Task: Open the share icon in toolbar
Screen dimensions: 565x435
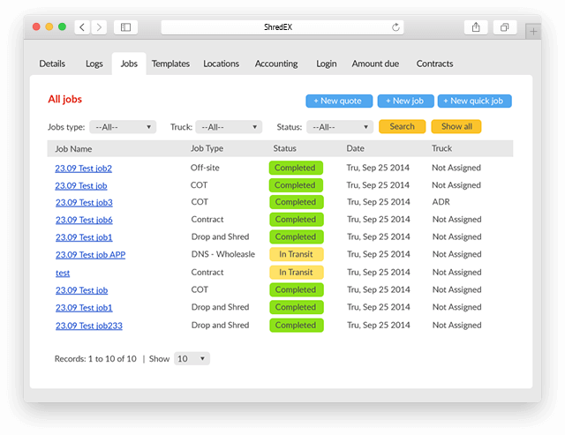Action: tap(476, 27)
